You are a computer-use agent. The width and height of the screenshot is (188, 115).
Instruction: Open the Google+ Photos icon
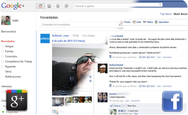[49, 6]
